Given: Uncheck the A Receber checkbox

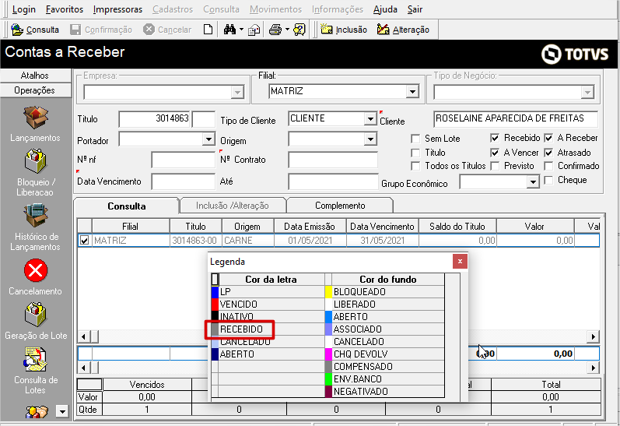Looking at the screenshot, I should 548,138.
